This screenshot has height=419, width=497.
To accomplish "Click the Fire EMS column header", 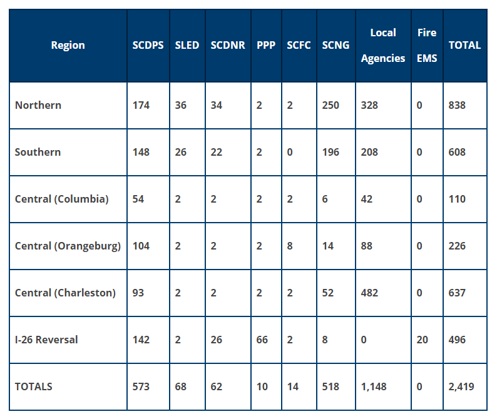I will [427, 45].
